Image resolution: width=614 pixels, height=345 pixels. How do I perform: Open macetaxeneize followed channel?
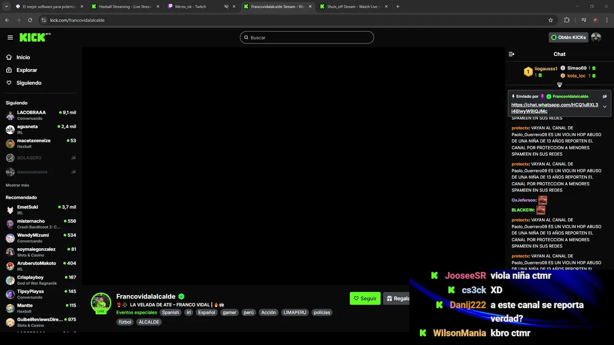tap(41, 143)
